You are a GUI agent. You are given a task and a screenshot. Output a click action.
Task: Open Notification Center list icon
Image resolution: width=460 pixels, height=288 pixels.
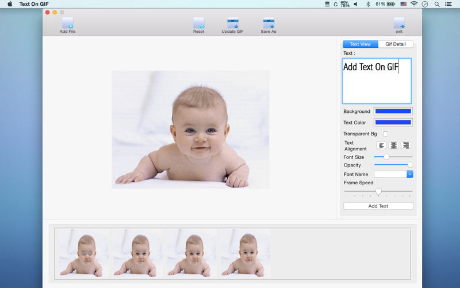448,4
